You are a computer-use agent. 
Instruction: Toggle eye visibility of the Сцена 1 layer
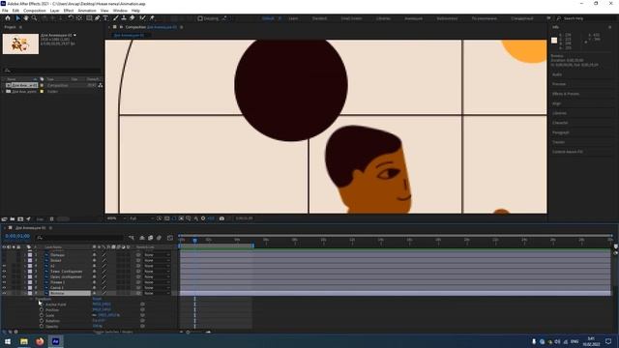[4, 288]
